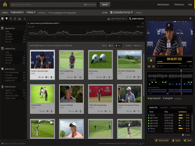Click the Search button
The image size is (195, 146).
[x=105, y=5]
